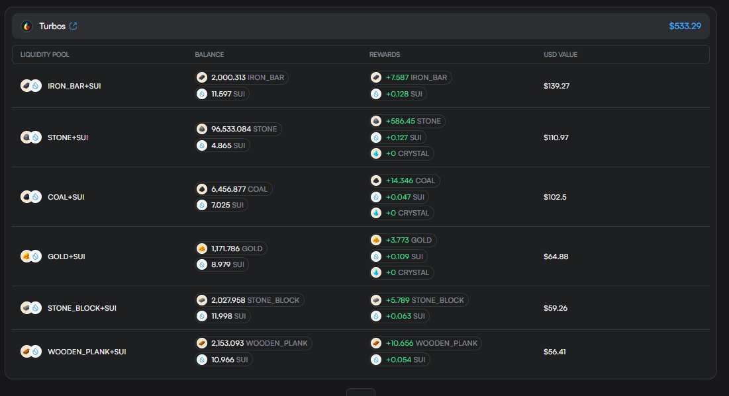Image resolution: width=729 pixels, height=396 pixels.
Task: Click the SUI icon beside 8.979 balance
Action: pyautogui.click(x=202, y=264)
